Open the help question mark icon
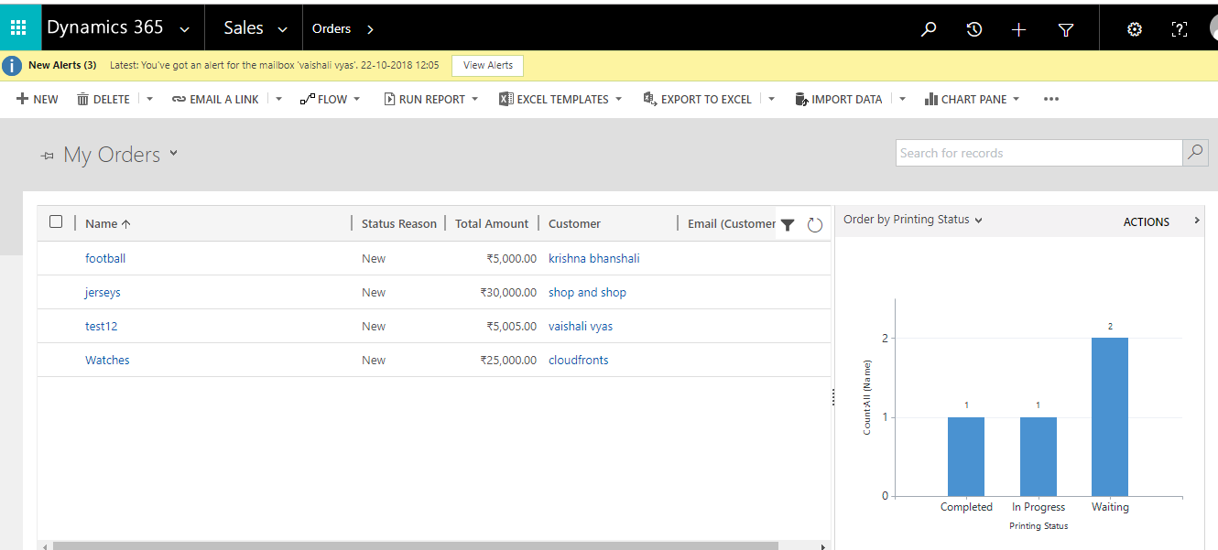 [x=1180, y=29]
